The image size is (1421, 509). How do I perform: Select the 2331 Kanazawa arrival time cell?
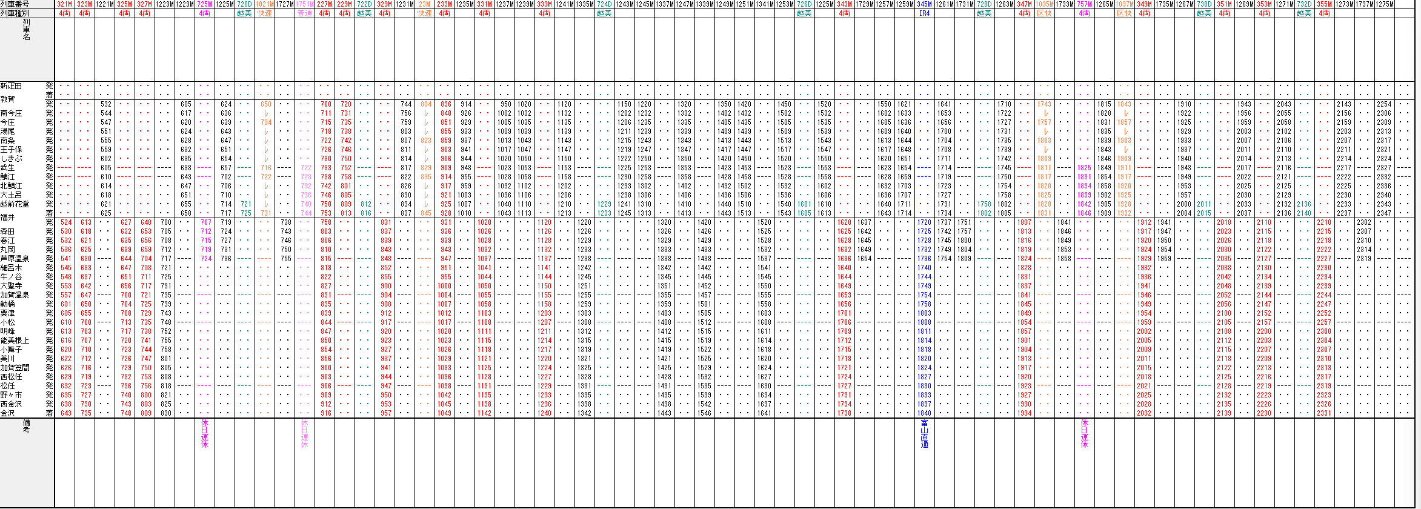(1324, 413)
